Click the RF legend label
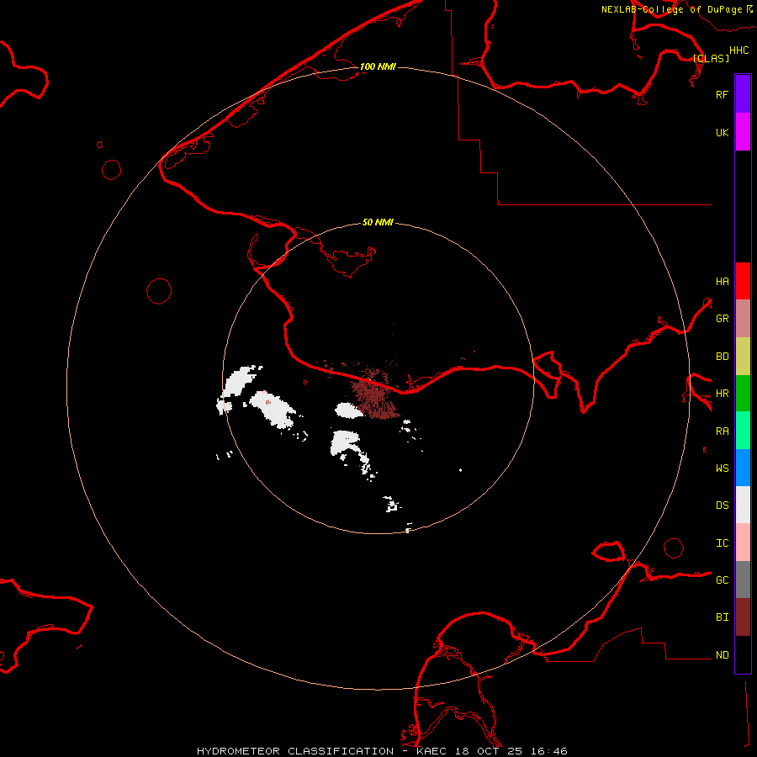The width and height of the screenshot is (757, 757). coord(722,94)
